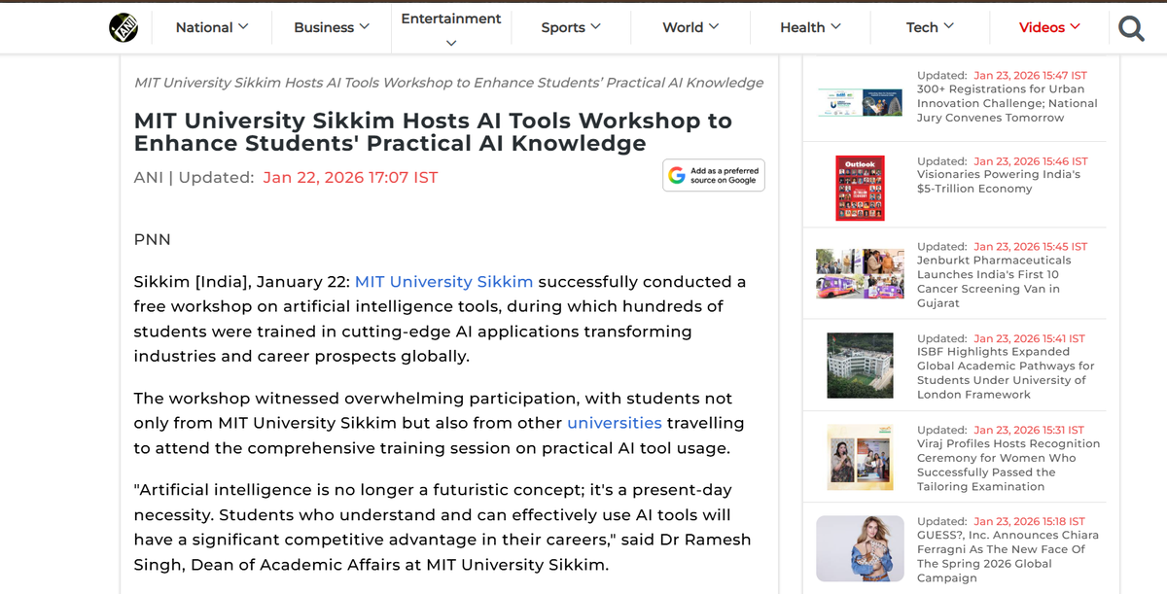Open the Videos section
The width and height of the screenshot is (1167, 594).
click(x=1042, y=27)
